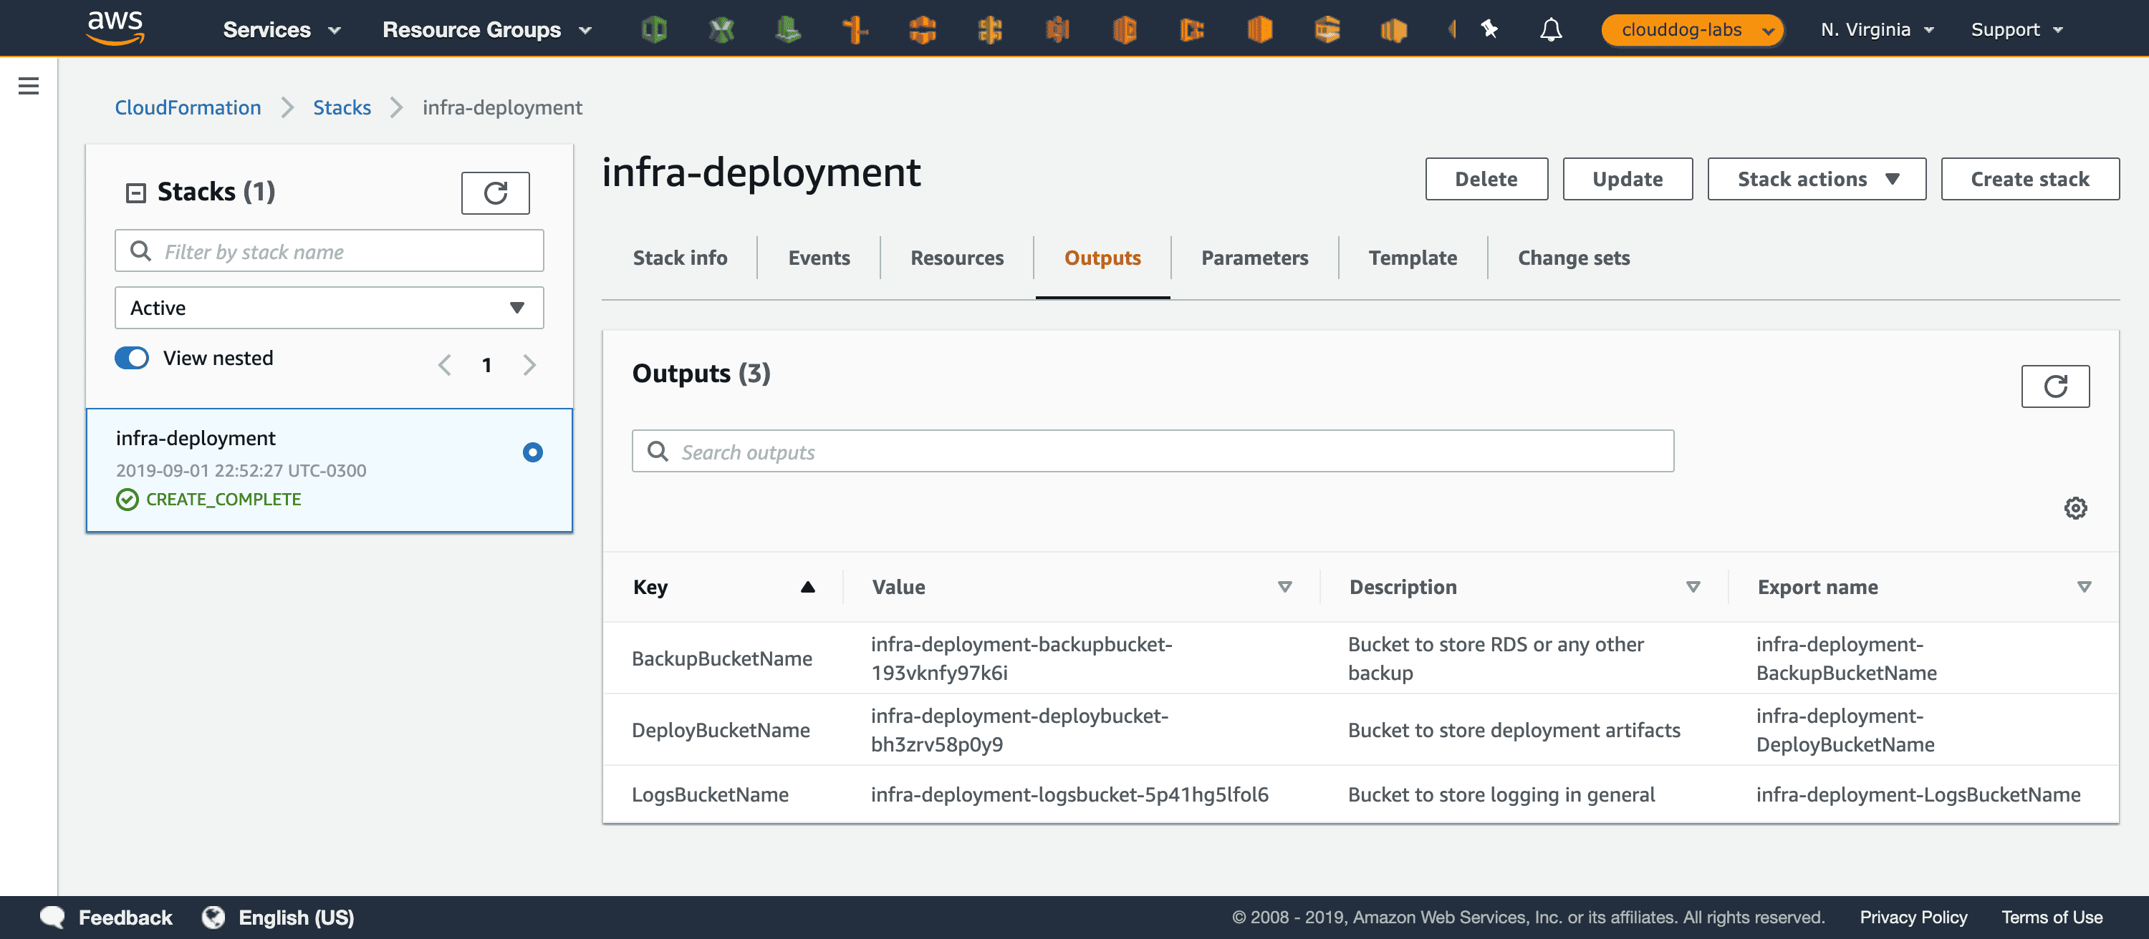This screenshot has width=2149, height=939.
Task: Select the infra-deployment stack radio button
Action: point(532,452)
